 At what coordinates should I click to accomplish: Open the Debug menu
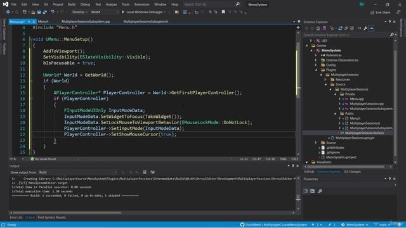coord(85,4)
